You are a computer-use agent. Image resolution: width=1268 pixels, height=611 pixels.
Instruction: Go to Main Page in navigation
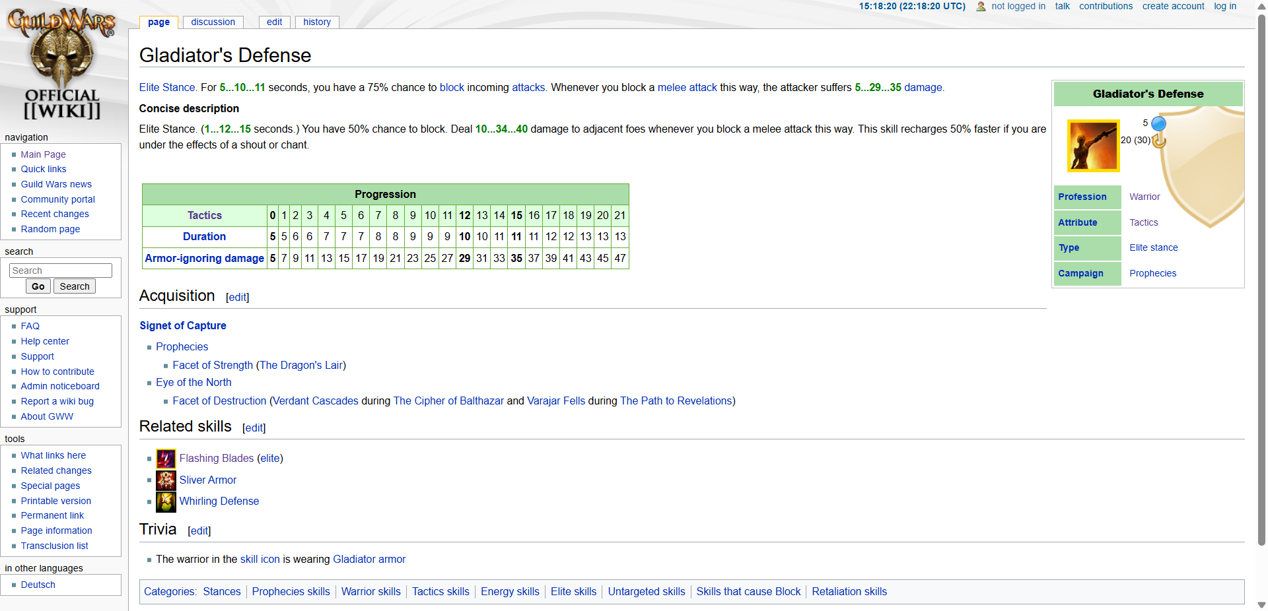click(x=43, y=154)
